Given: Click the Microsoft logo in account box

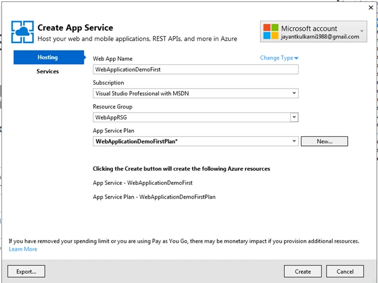Looking at the screenshot, I should [271, 32].
